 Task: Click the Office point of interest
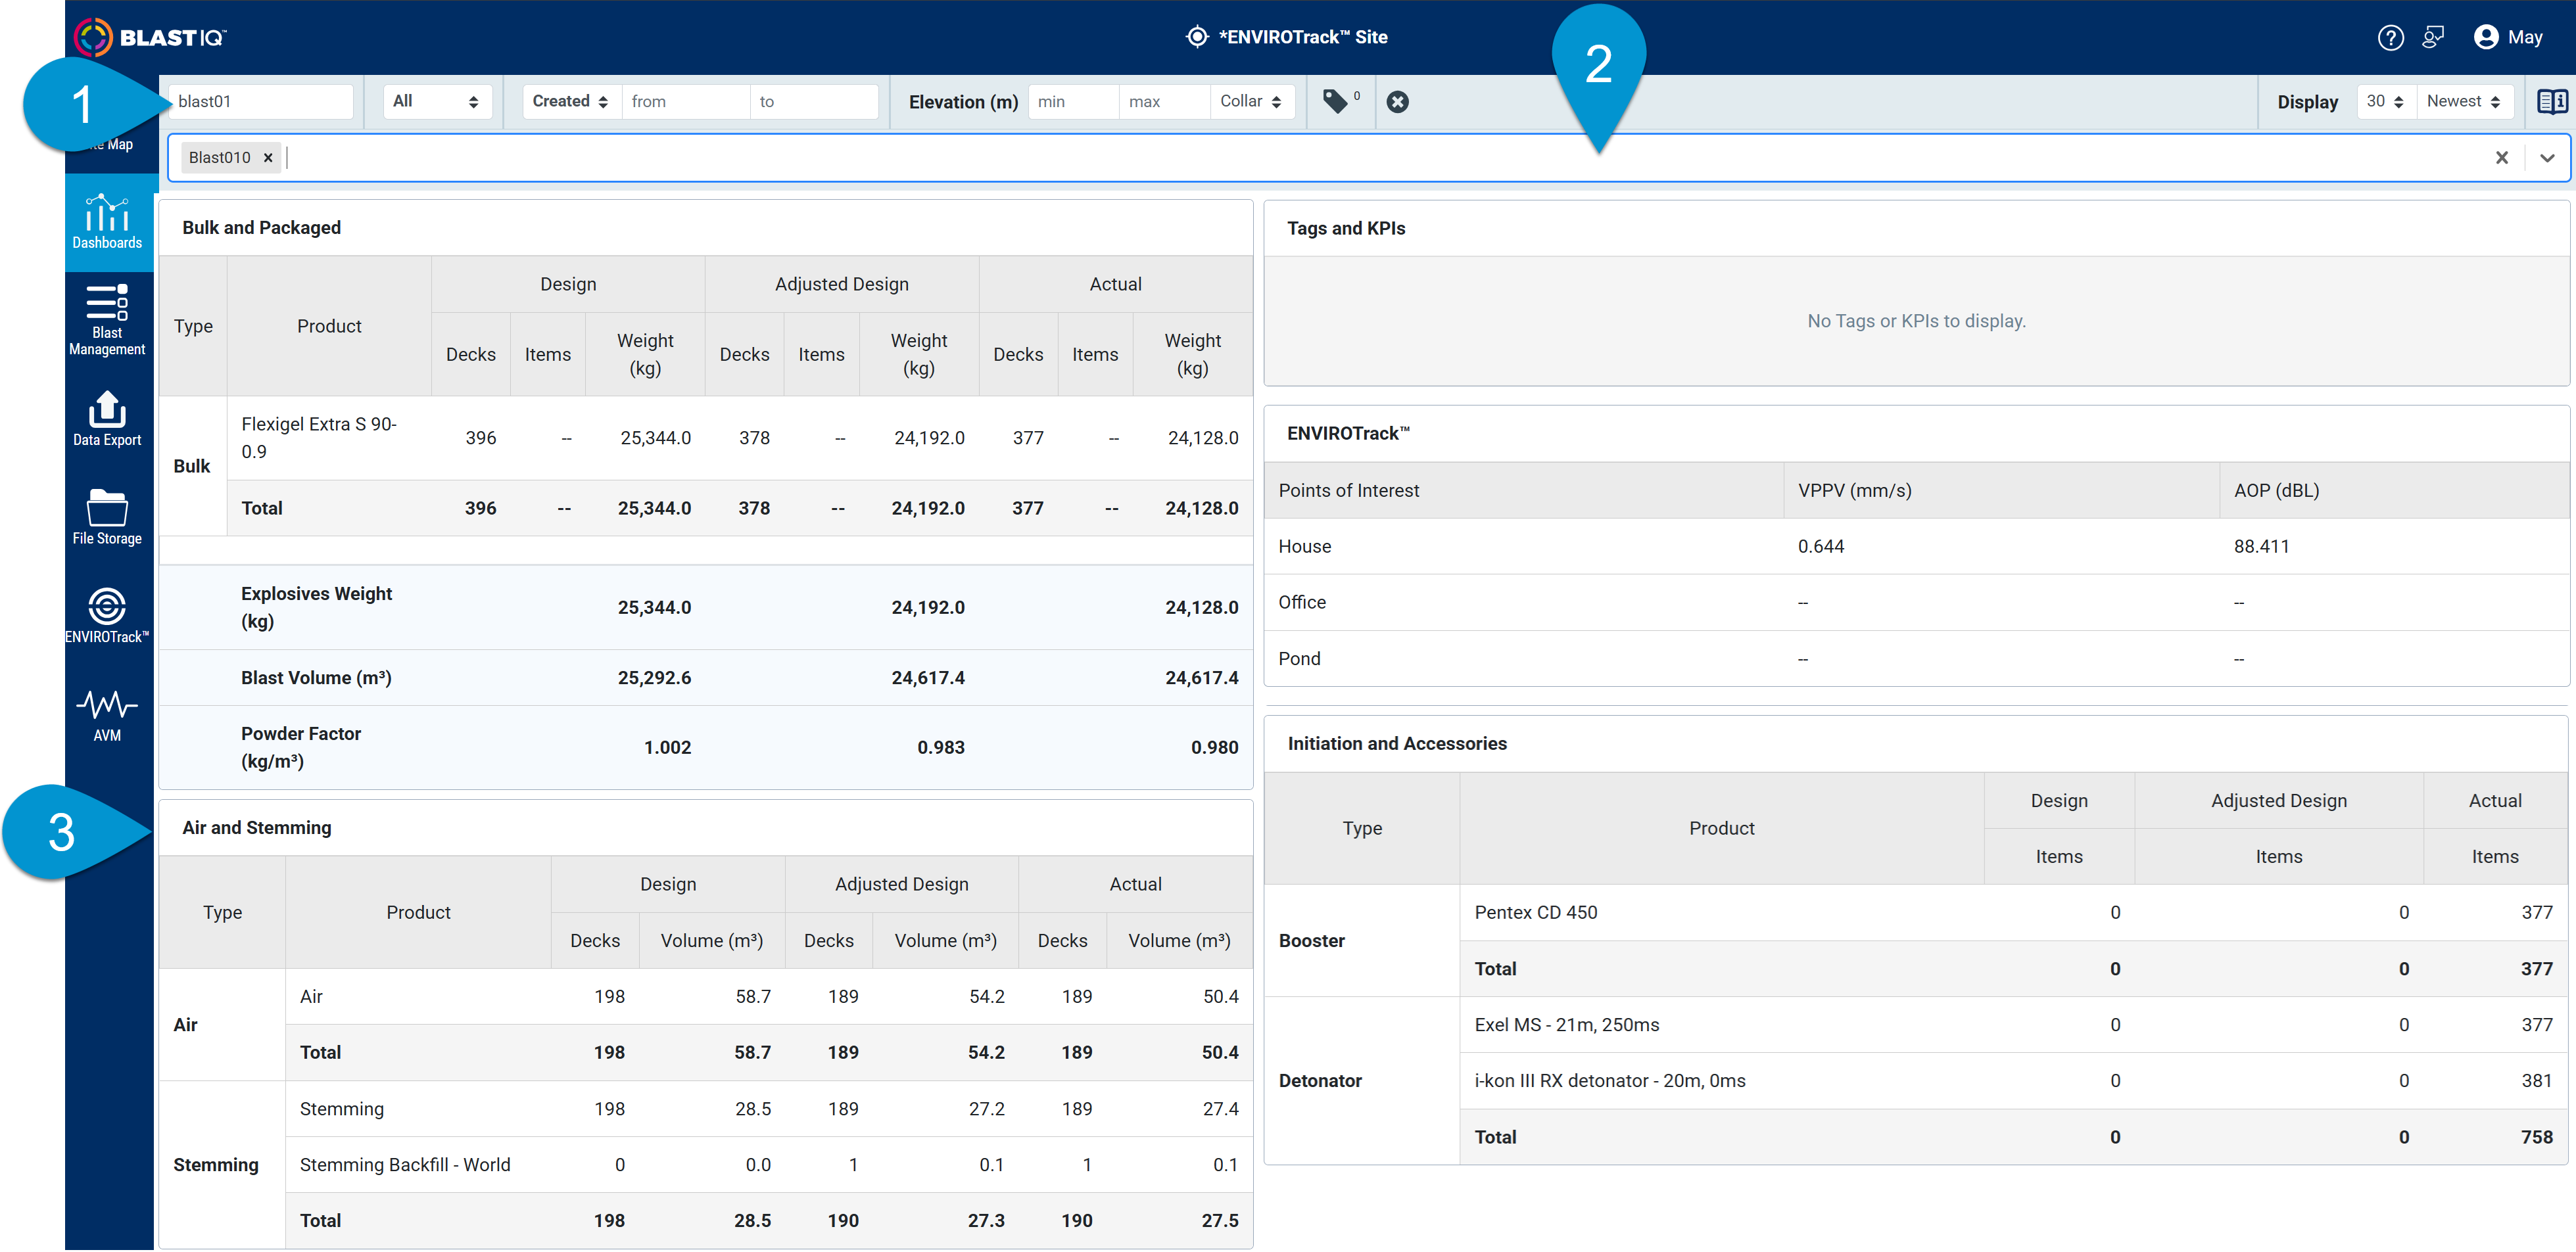[x=1301, y=602]
